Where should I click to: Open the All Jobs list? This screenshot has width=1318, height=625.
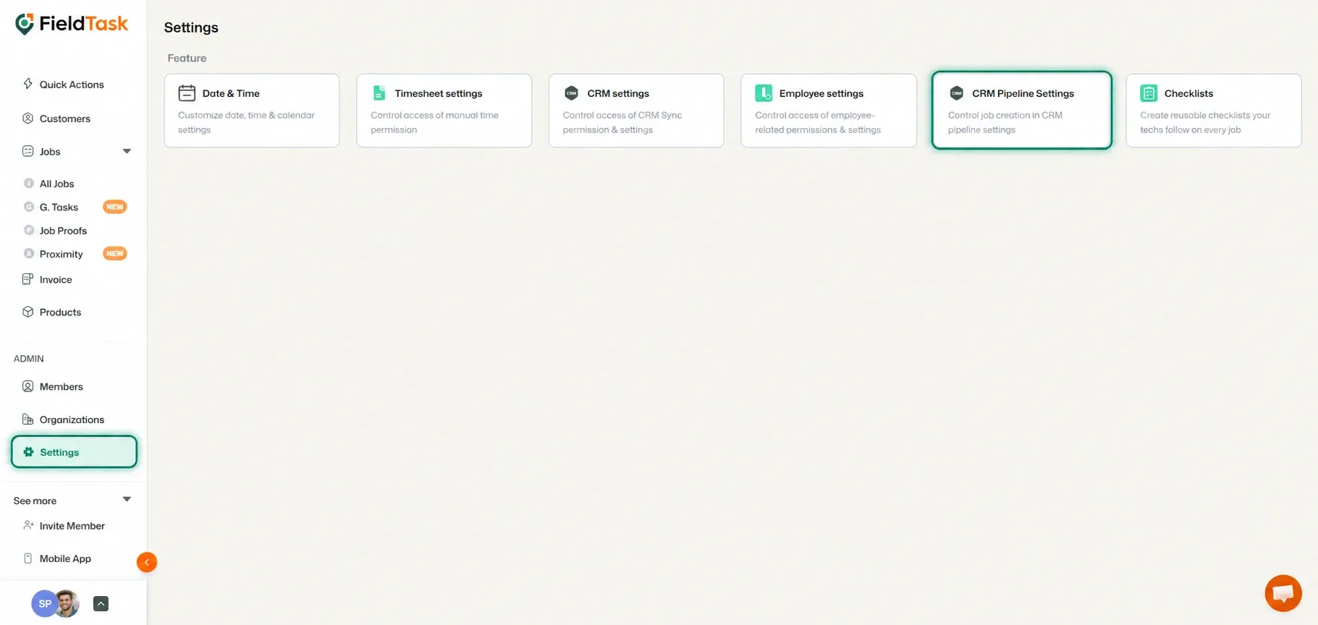(56, 184)
